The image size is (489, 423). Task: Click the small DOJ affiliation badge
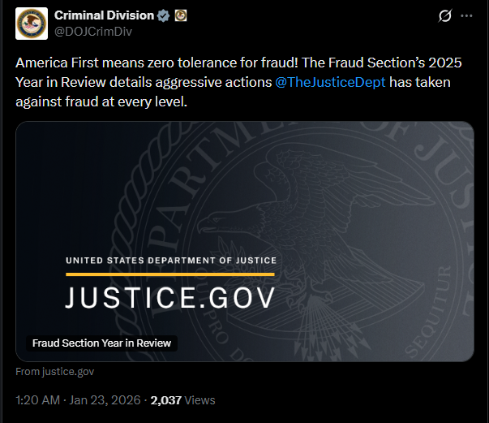pos(180,15)
